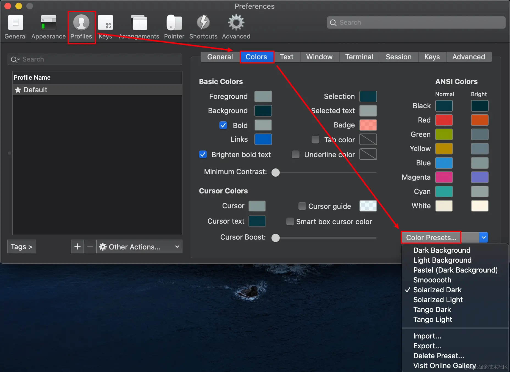Enable the Underline color checkbox
The width and height of the screenshot is (510, 372).
pos(296,154)
